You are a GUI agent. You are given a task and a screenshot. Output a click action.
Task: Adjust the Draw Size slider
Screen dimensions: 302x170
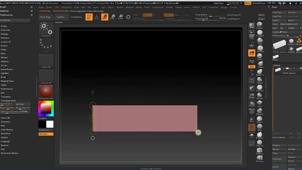[x=210, y=19]
